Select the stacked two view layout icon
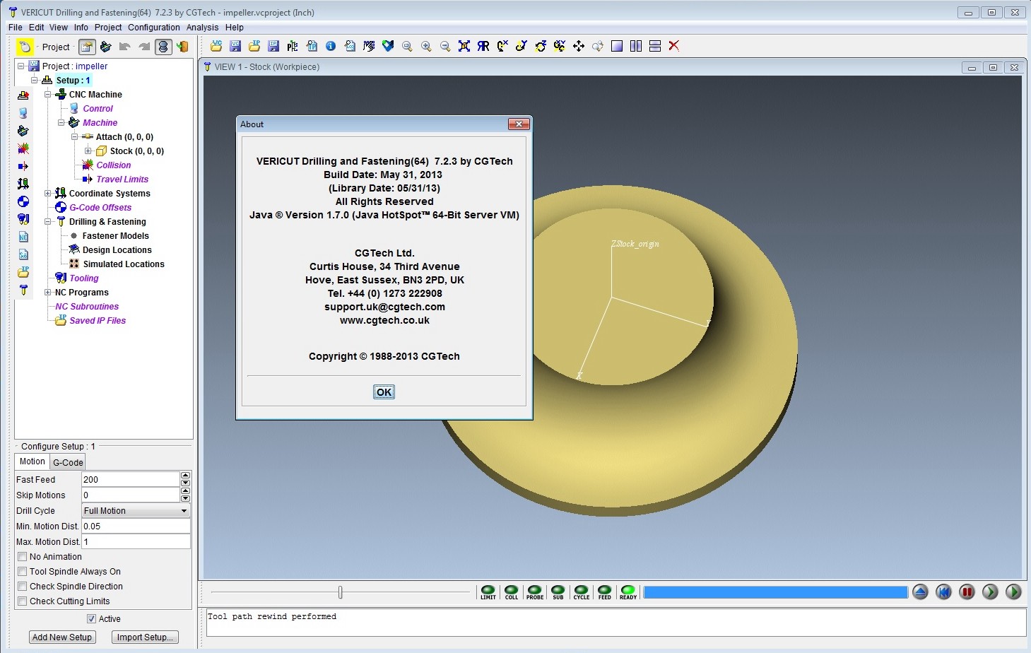 coord(655,46)
